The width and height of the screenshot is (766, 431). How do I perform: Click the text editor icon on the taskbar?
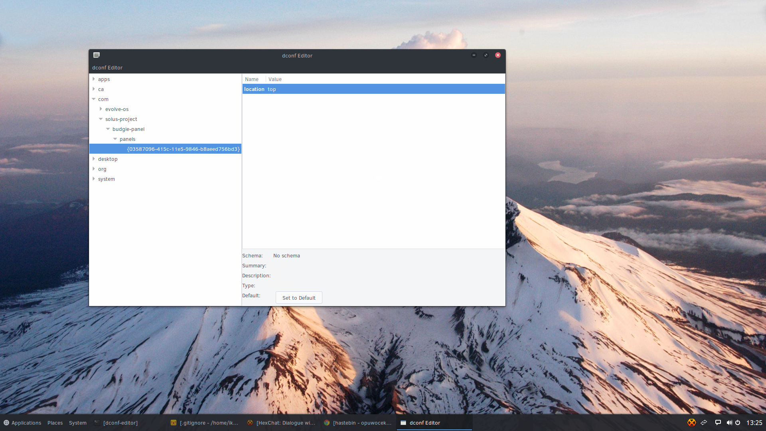tap(174, 423)
